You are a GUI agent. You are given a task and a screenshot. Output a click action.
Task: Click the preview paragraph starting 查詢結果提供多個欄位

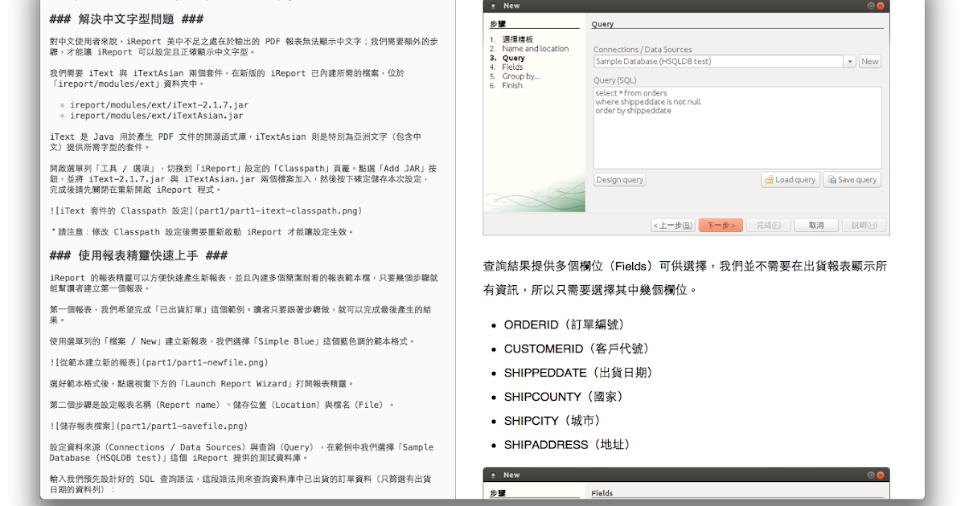(x=685, y=277)
